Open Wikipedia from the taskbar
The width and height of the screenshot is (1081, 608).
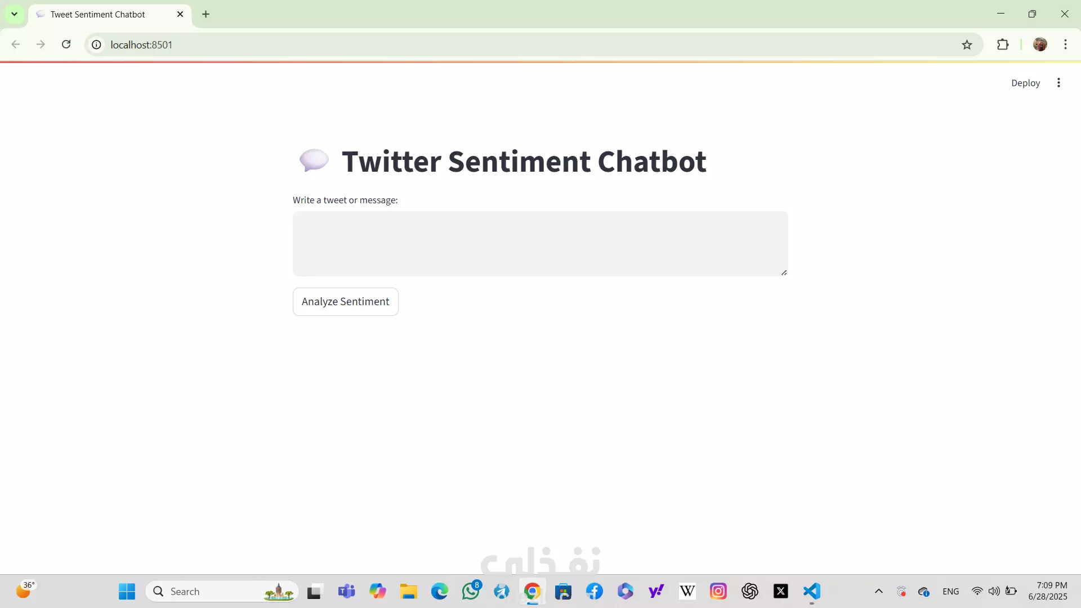[x=687, y=591]
